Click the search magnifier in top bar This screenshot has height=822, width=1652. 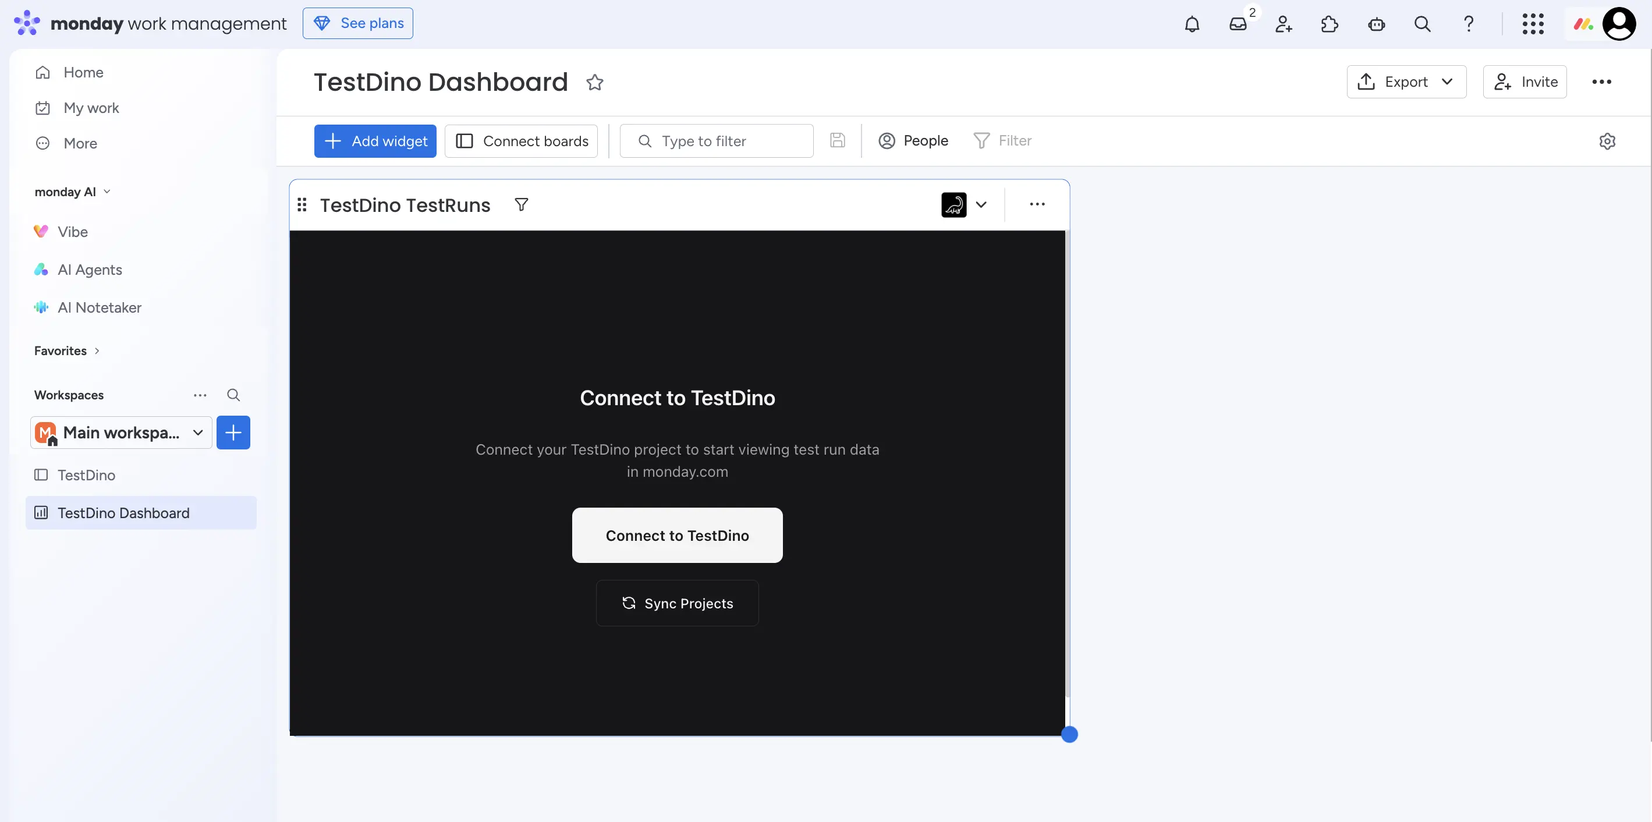coord(1423,24)
